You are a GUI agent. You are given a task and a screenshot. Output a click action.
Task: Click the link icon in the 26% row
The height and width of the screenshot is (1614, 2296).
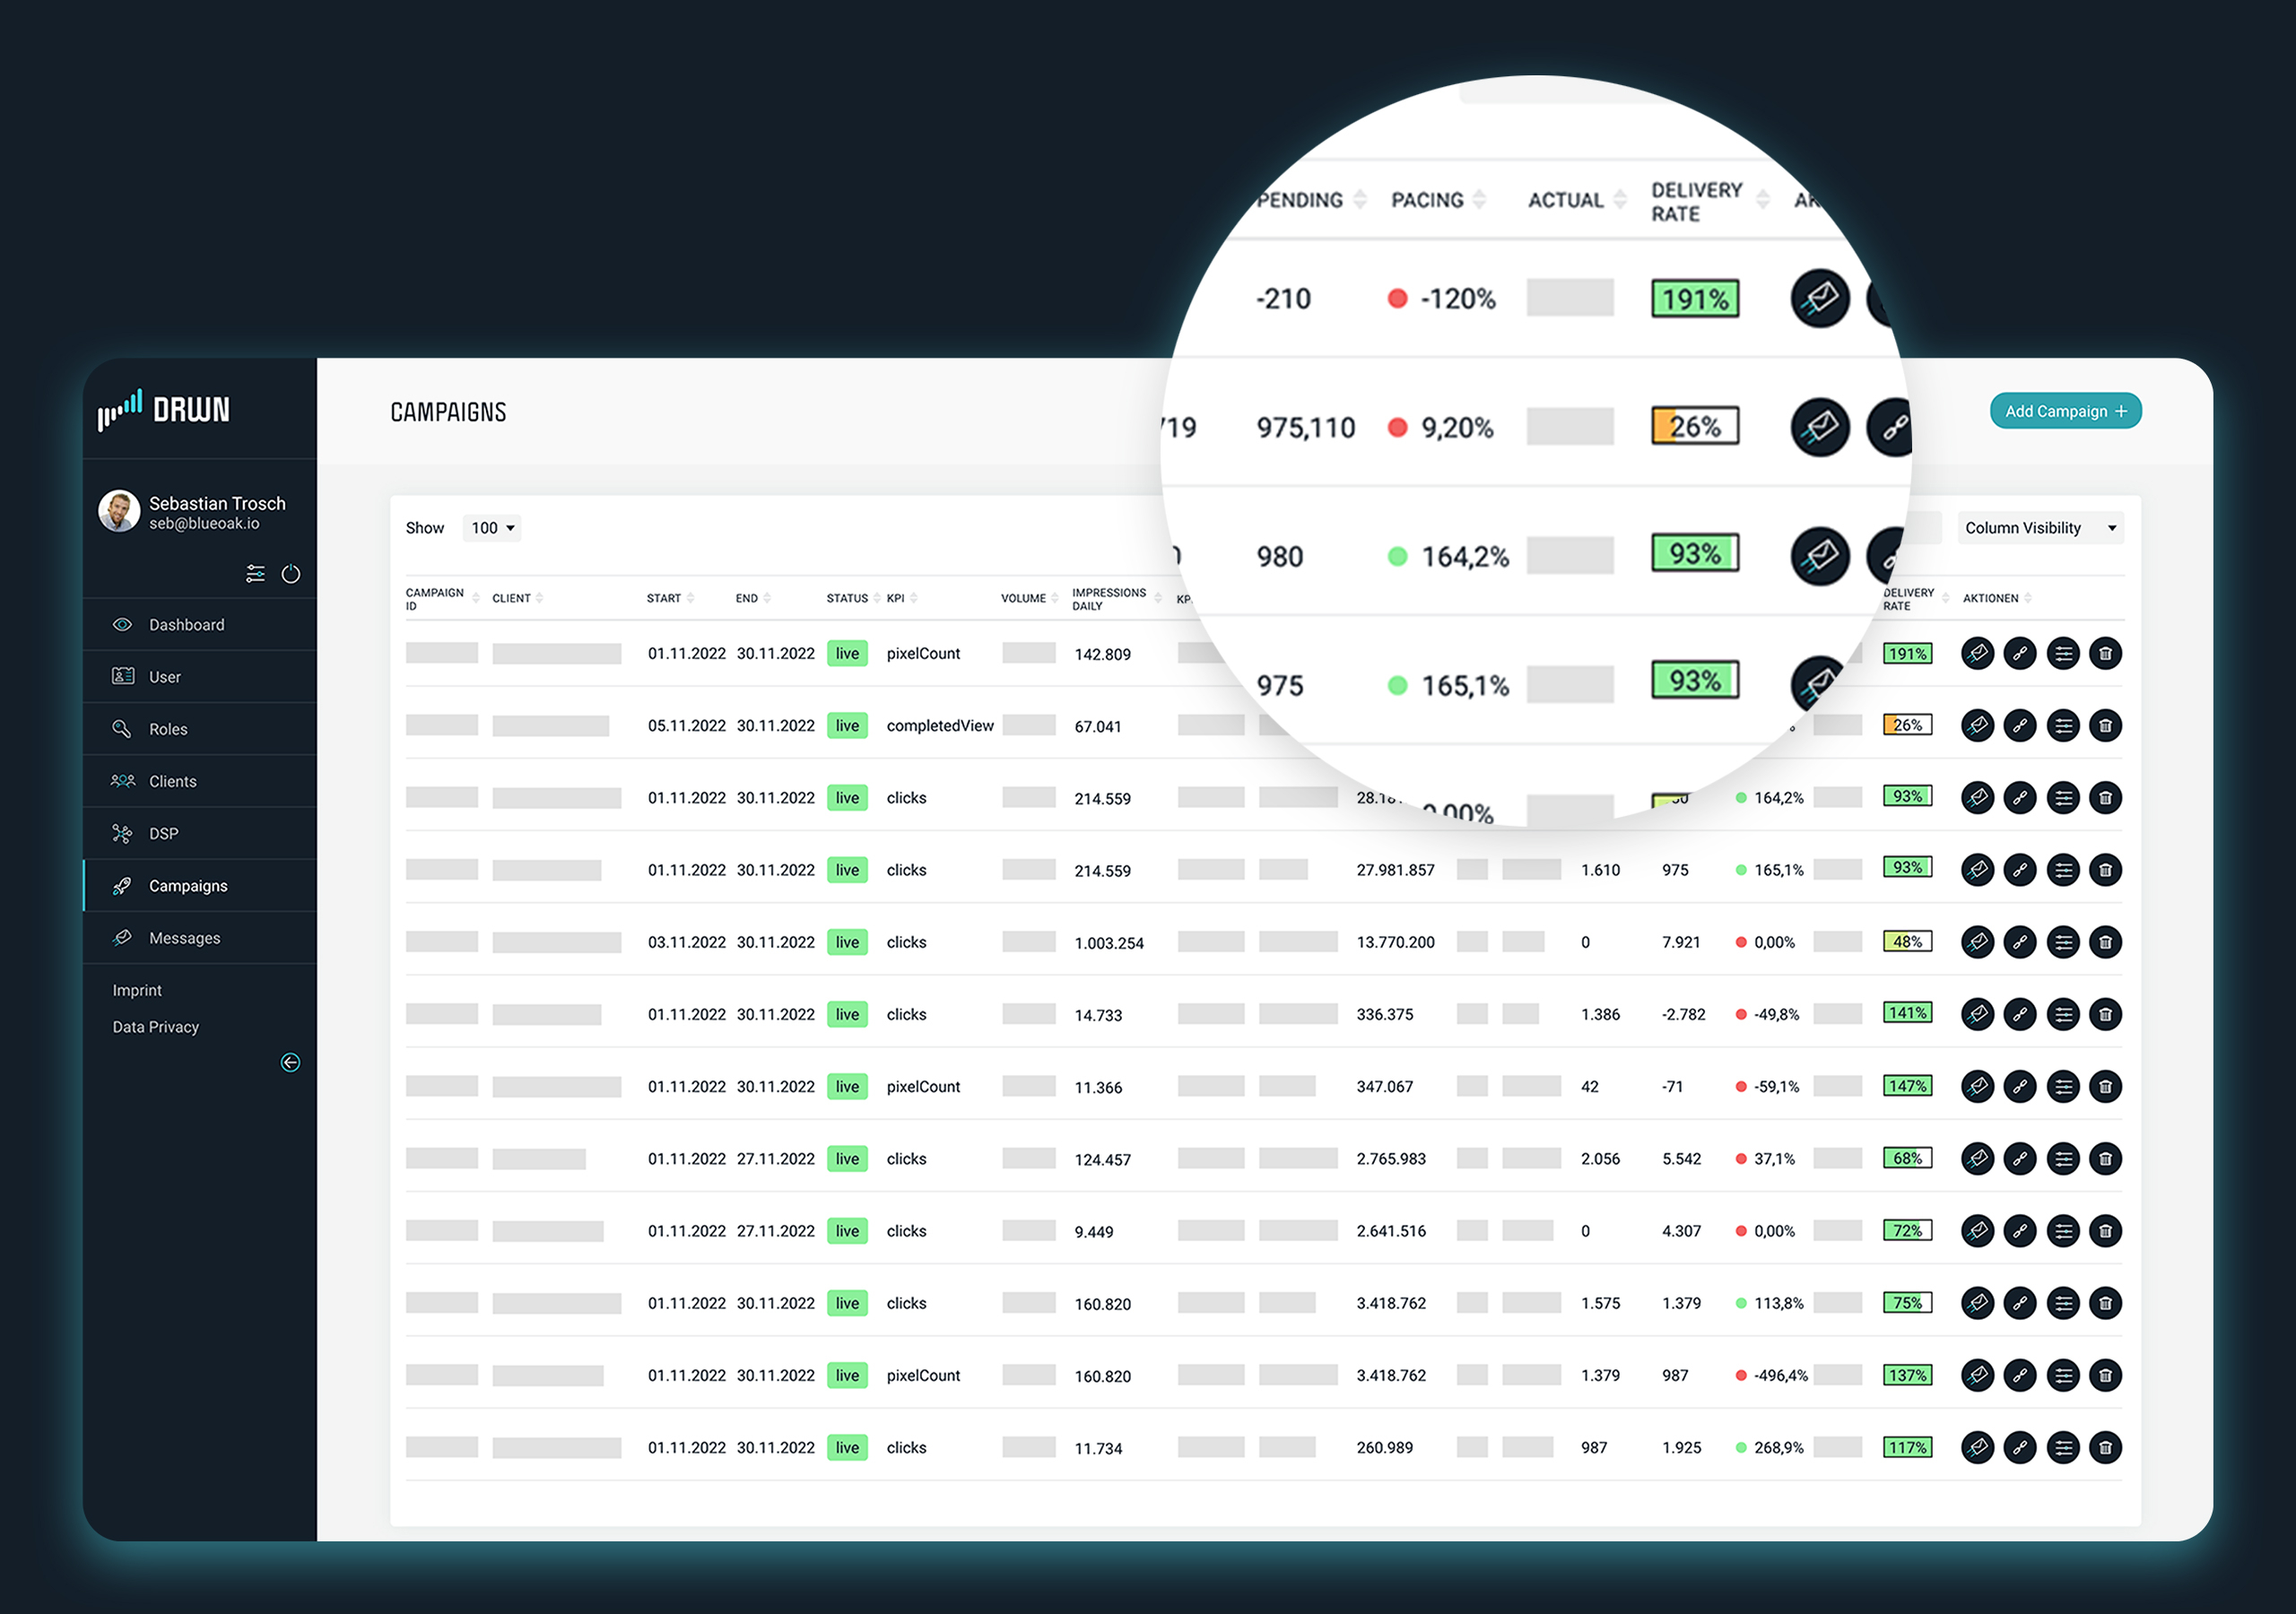point(2020,726)
